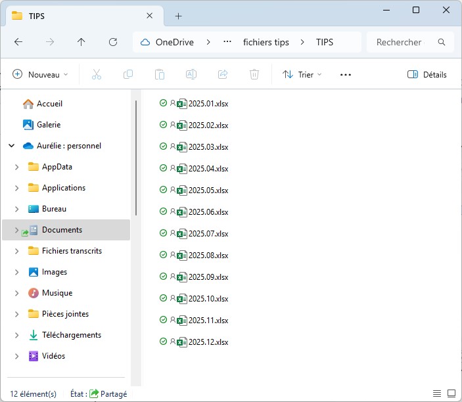462x402 pixels.
Task: Open the Trier sort dropdown
Action: (x=302, y=74)
